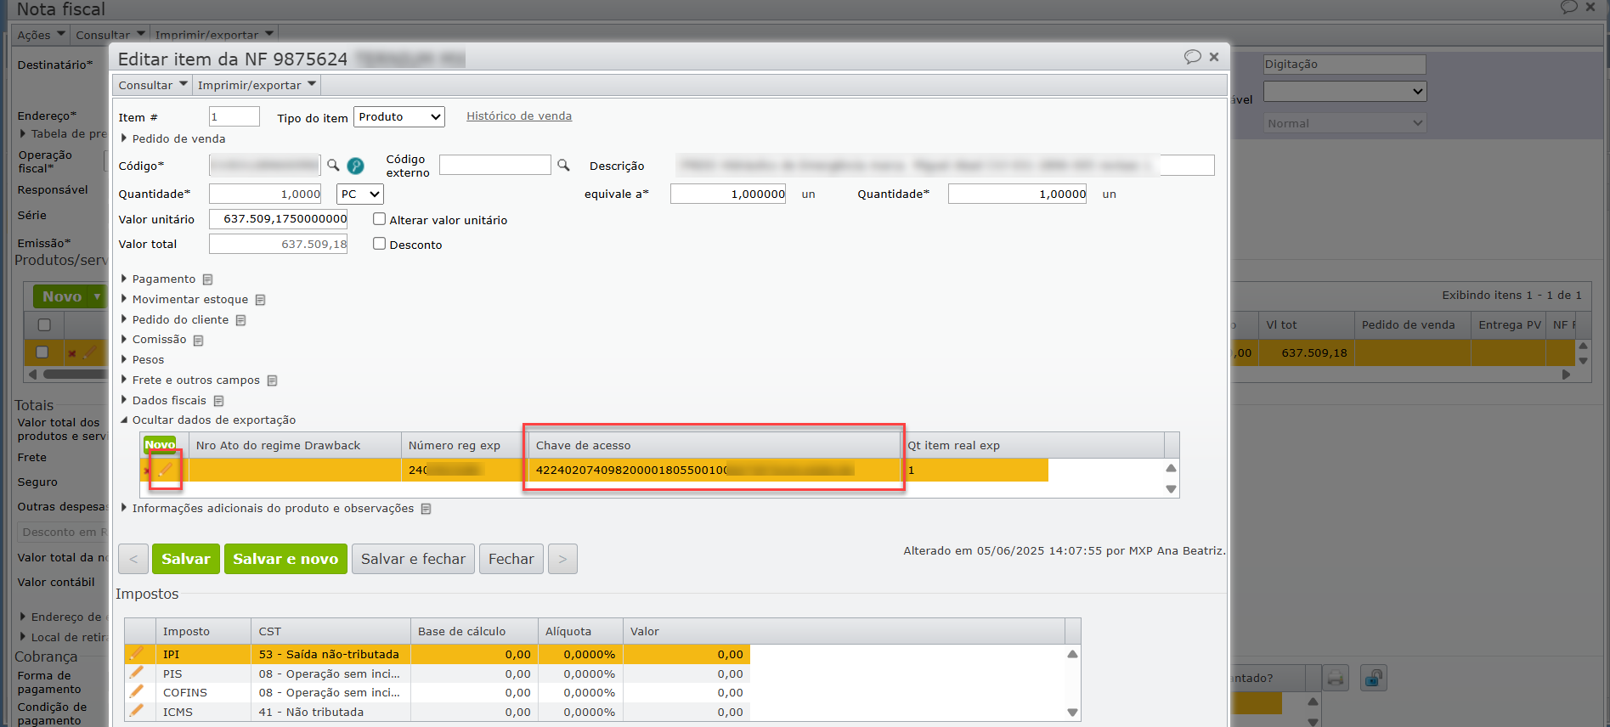This screenshot has height=727, width=1610.
Task: Click the Chave de acesso column header
Action: (714, 445)
